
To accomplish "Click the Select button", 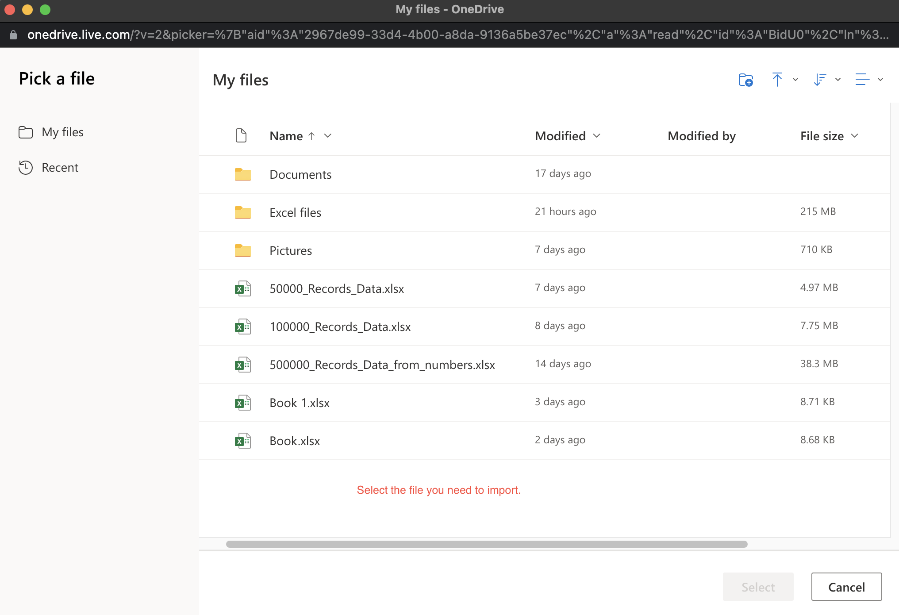I will [x=758, y=587].
